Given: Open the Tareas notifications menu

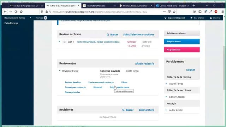Looking at the screenshot, I should click(42, 18).
